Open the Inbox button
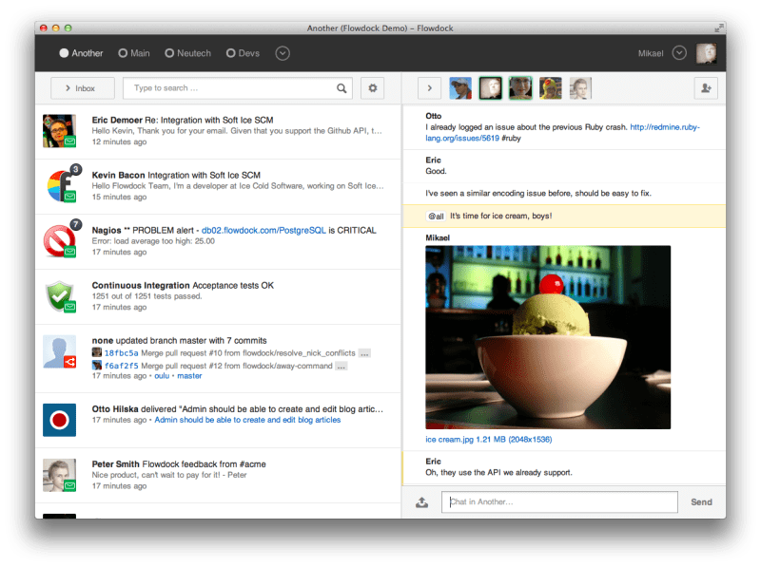 pos(83,88)
